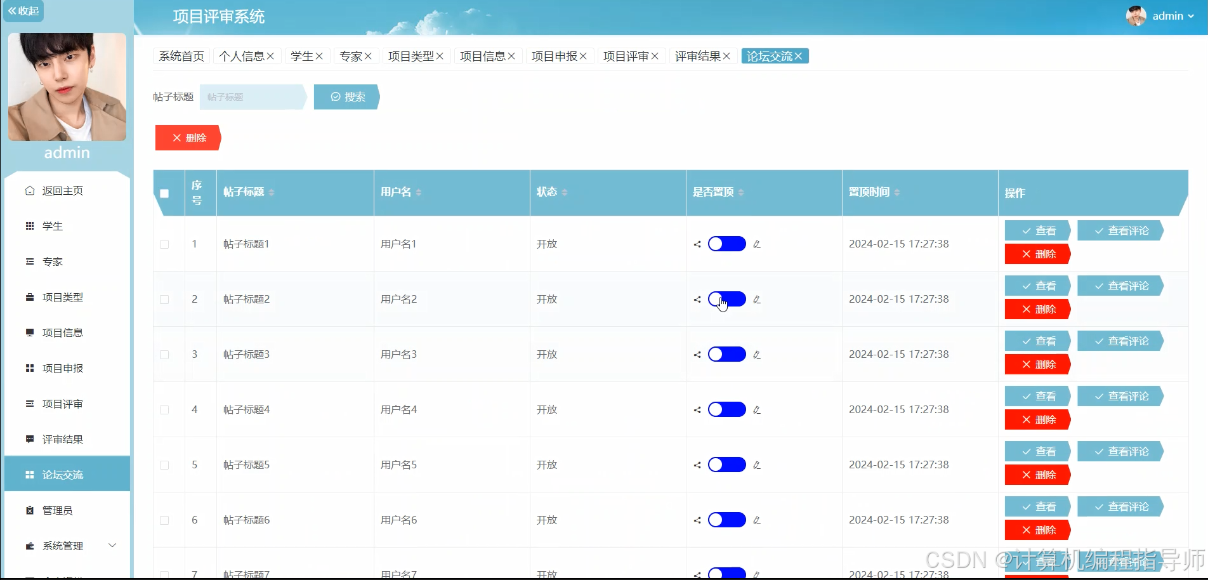
Task: Open 学生 menu in the sidebar
Action: coord(67,226)
